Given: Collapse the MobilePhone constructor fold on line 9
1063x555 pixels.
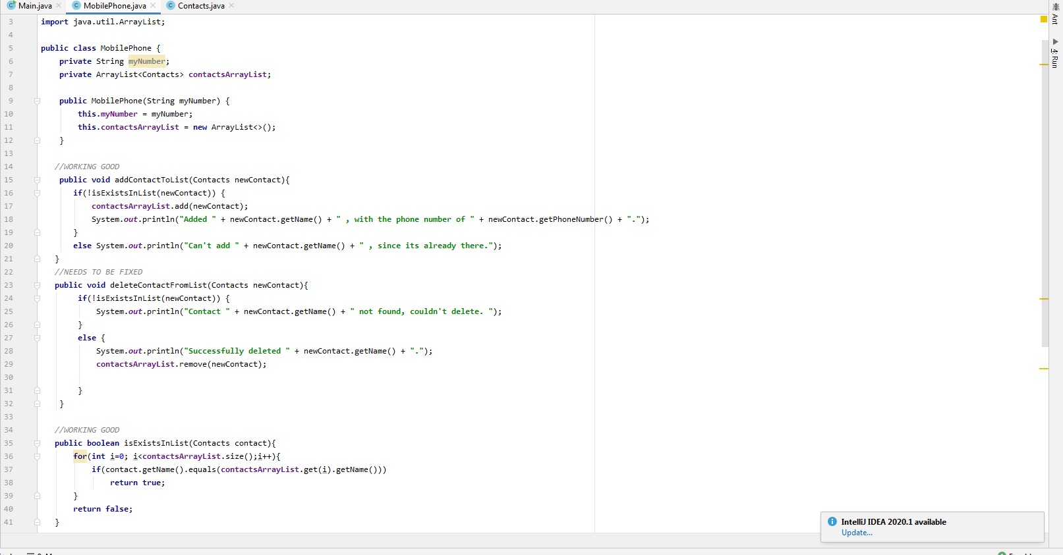Looking at the screenshot, I should (x=37, y=101).
